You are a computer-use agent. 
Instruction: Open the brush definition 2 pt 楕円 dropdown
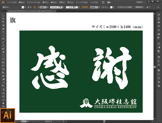pos(78,7)
